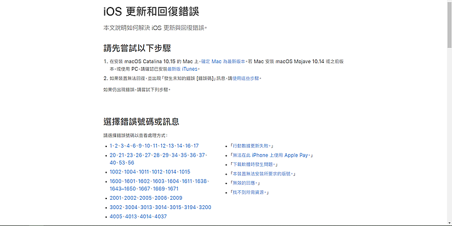Open error code 13 link
This screenshot has width=452, height=226.
tap(171, 146)
